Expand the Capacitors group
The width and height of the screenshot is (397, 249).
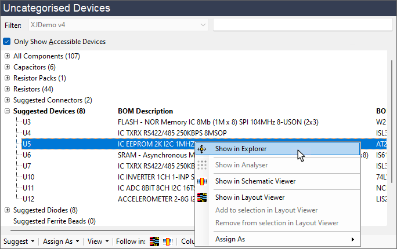[x=7, y=67]
